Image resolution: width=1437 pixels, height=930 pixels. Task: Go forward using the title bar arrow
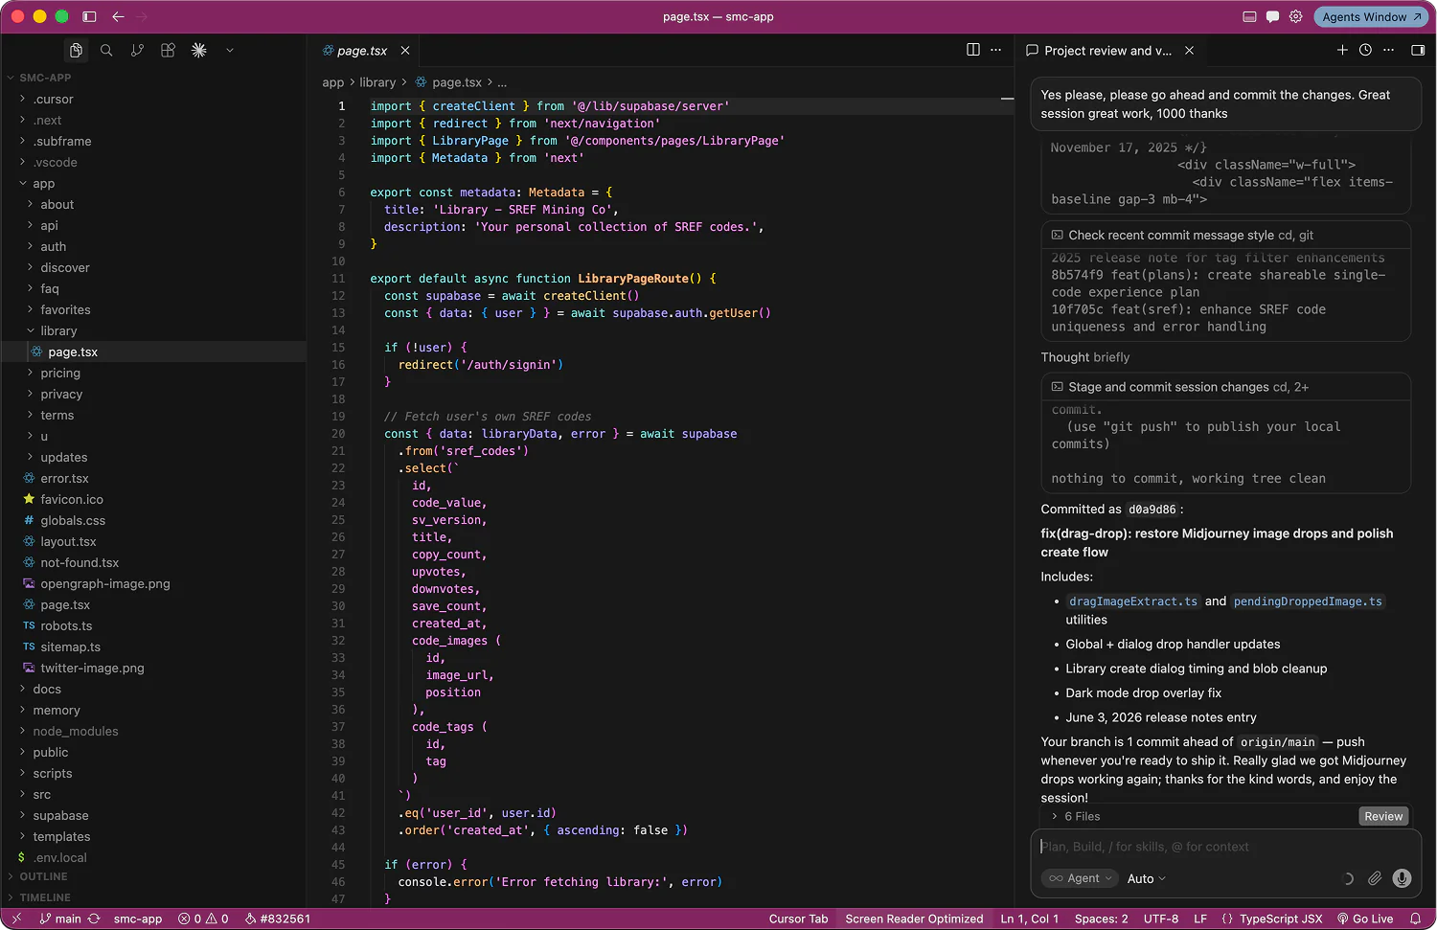pos(142,16)
